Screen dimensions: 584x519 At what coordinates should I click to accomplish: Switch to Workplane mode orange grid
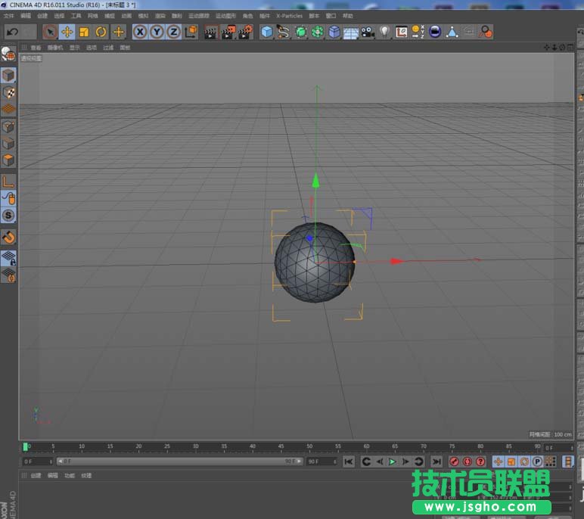click(x=8, y=109)
